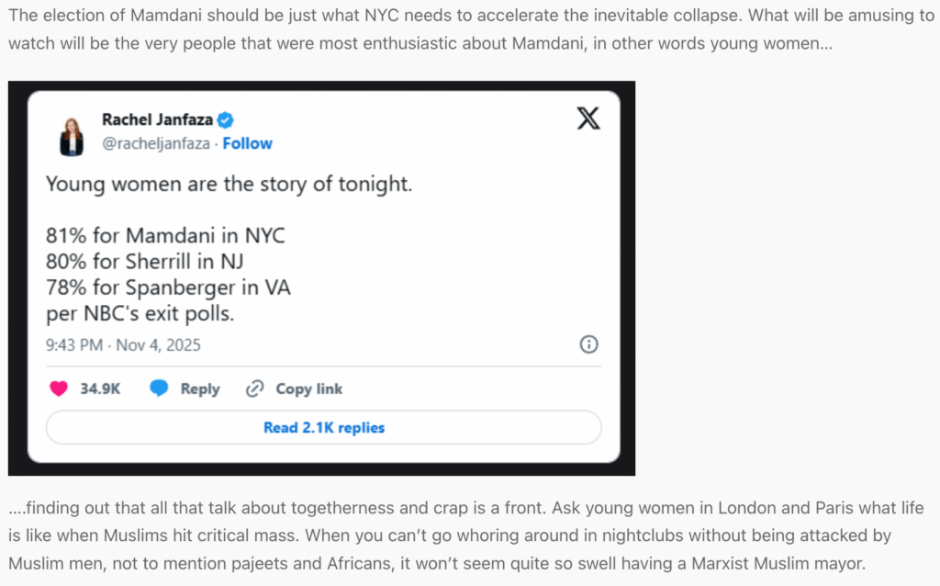
Task: Click the tweet info icon
Action: click(x=589, y=344)
